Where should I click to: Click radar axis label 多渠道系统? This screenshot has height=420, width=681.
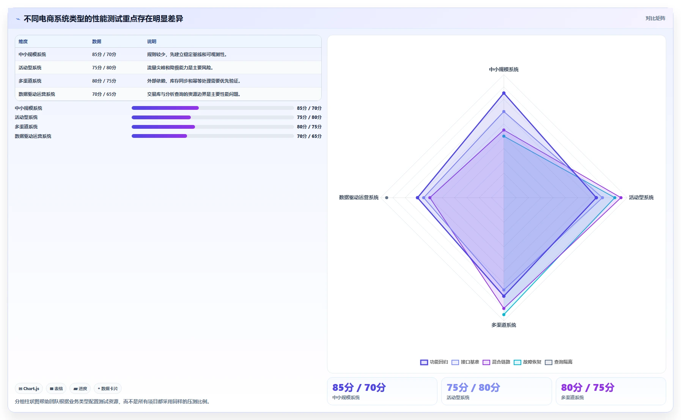click(x=504, y=325)
